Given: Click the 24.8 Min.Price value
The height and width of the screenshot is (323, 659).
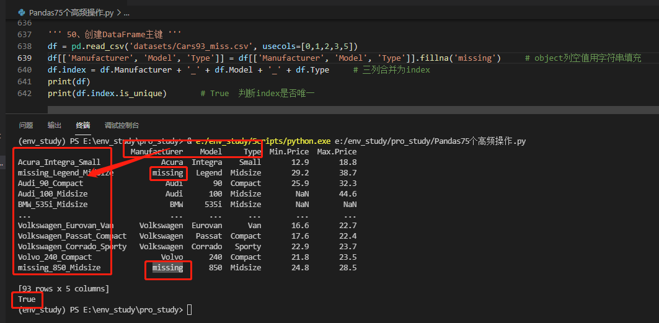Looking at the screenshot, I should 300,268.
